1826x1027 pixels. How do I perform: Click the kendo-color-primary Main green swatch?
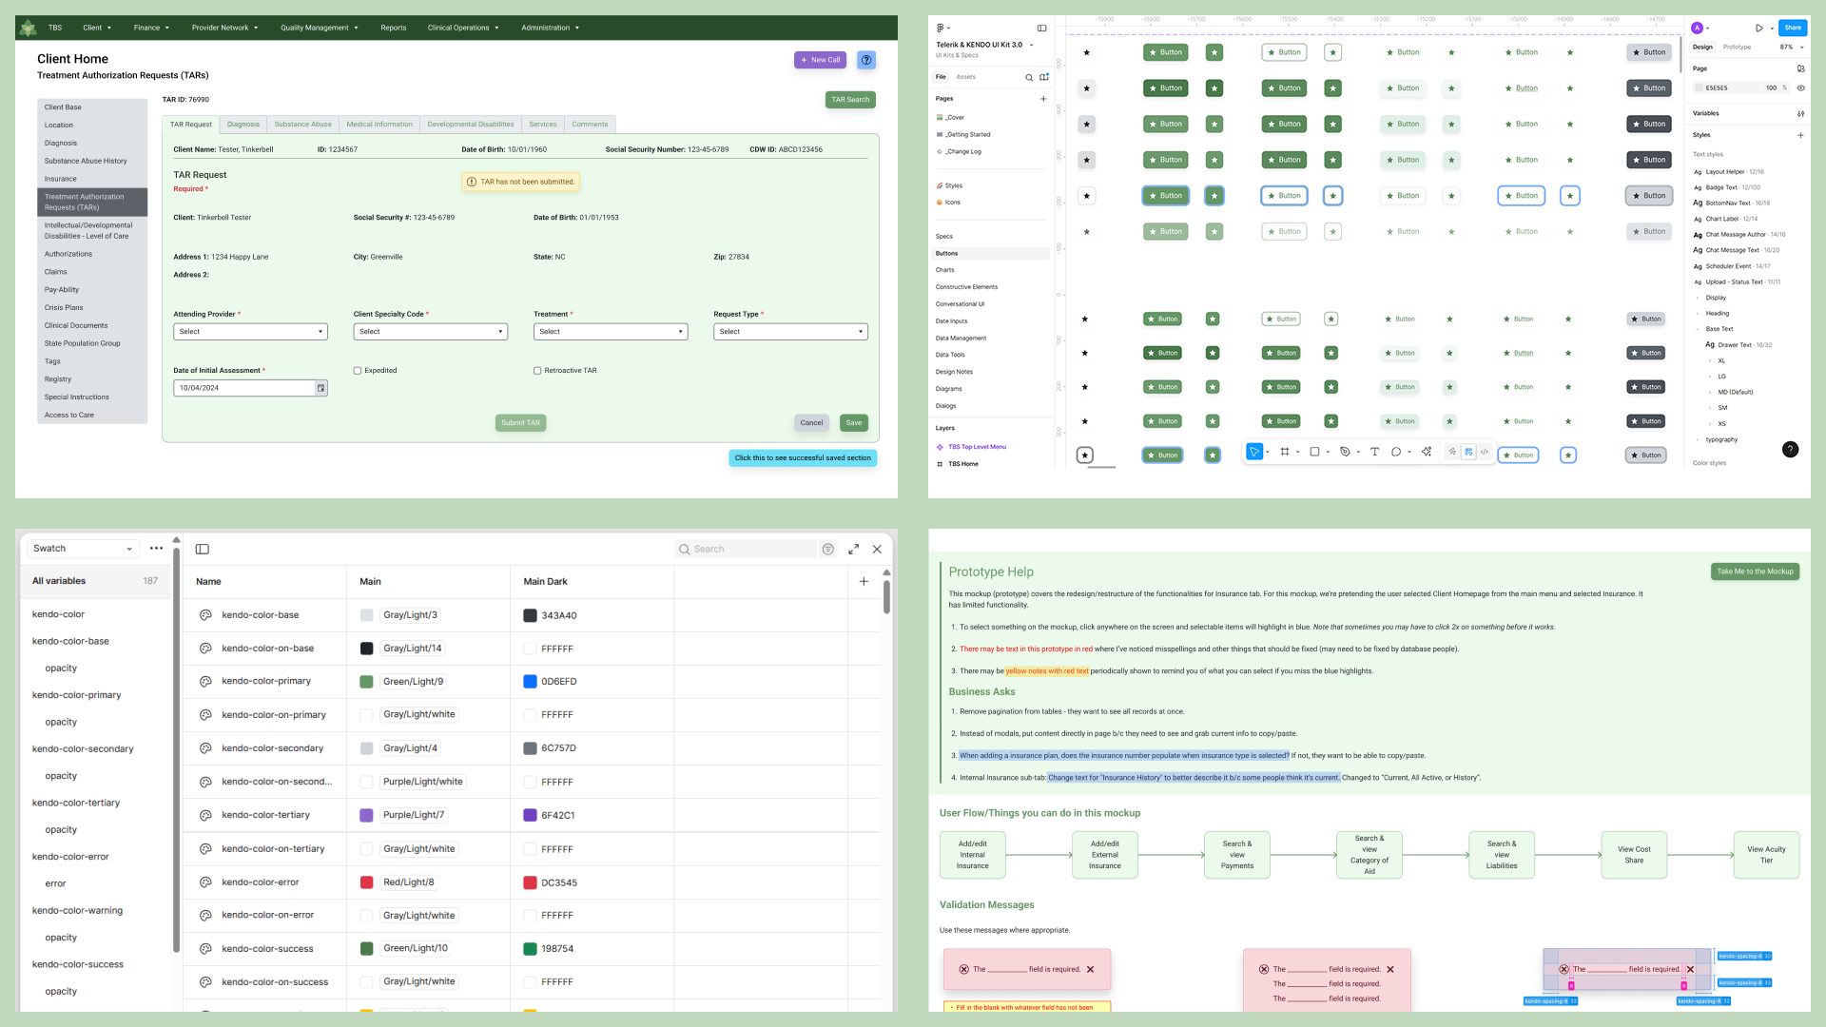(366, 682)
